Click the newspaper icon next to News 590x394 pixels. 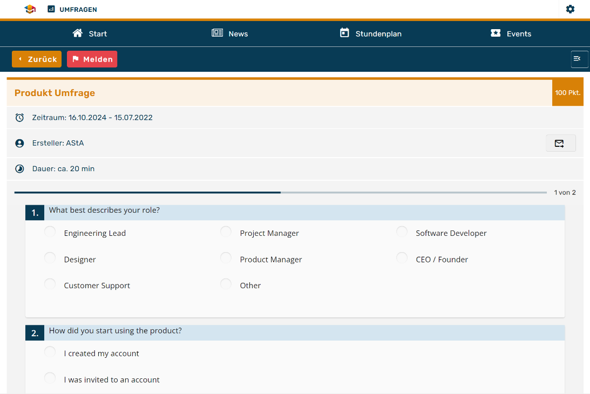click(216, 33)
